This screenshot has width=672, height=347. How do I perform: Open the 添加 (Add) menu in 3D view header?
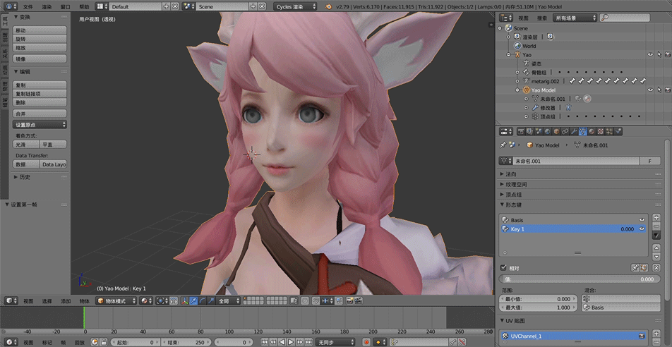pos(66,300)
